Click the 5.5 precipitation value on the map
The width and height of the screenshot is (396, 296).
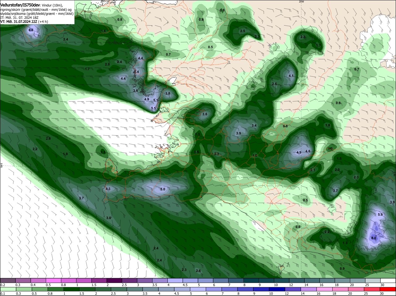[x=153, y=108]
